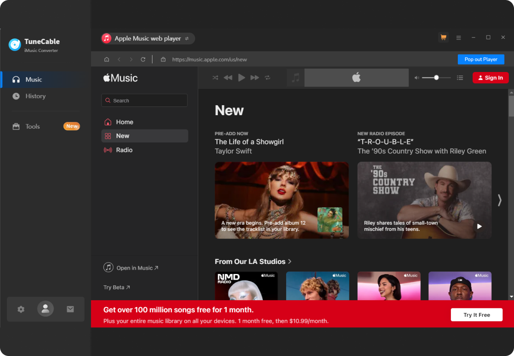The image size is (514, 356).
Task: Toggle repeat mode in the player
Action: tap(267, 77)
